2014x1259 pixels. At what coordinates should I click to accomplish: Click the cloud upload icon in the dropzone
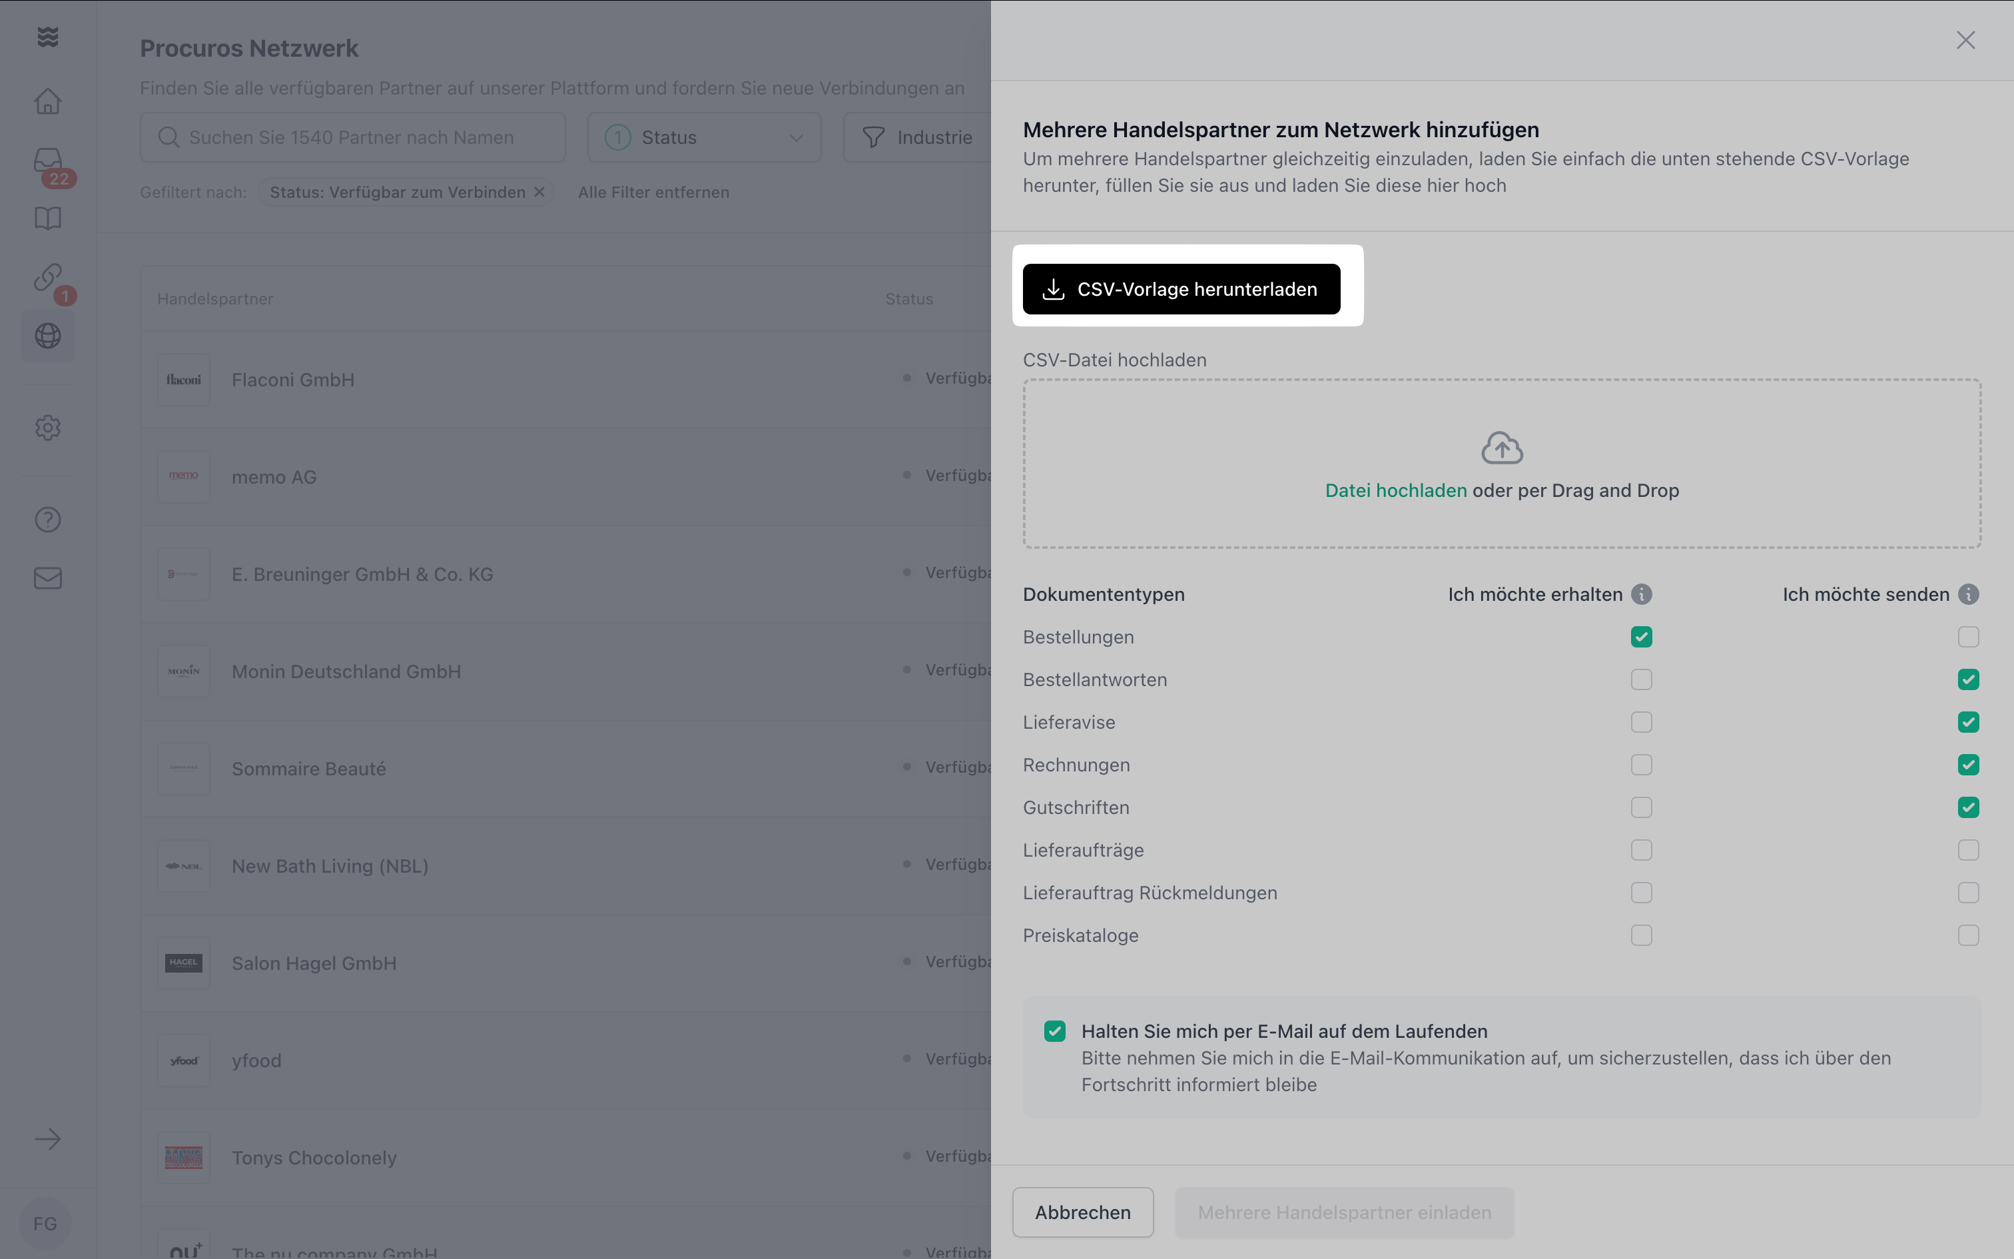click(x=1503, y=448)
